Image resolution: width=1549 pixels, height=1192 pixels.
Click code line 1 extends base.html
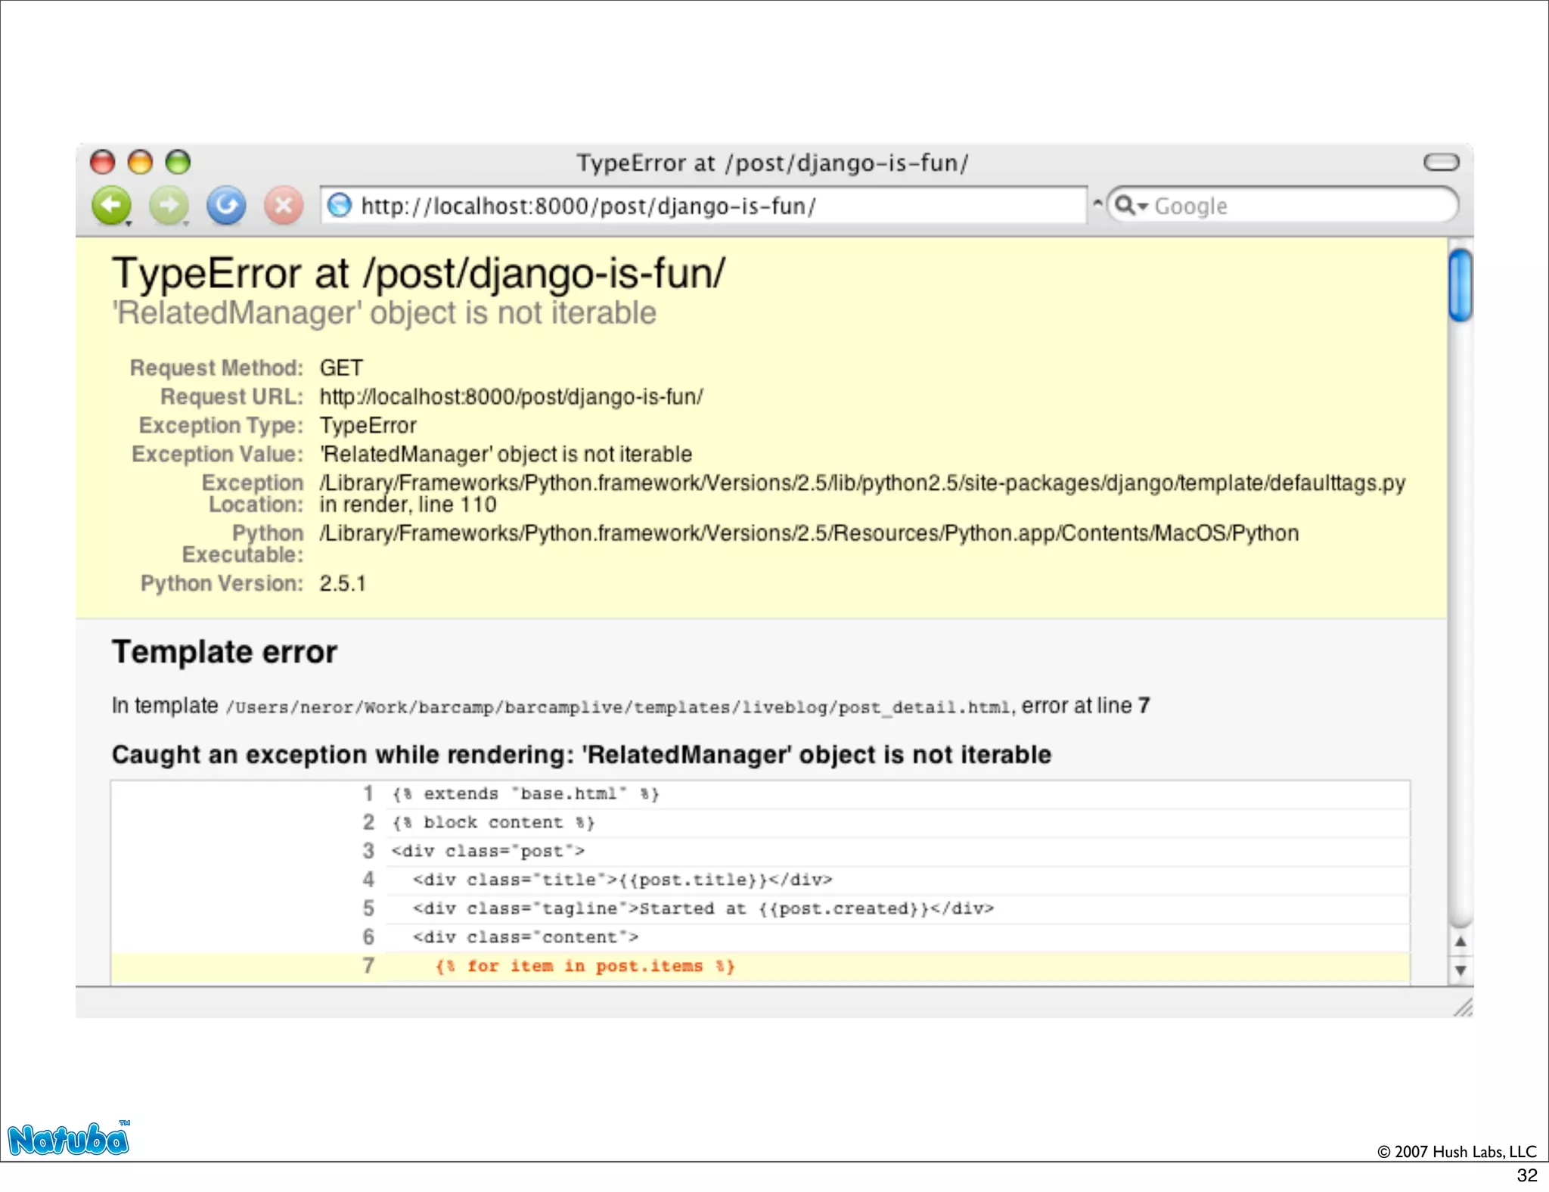coord(526,794)
